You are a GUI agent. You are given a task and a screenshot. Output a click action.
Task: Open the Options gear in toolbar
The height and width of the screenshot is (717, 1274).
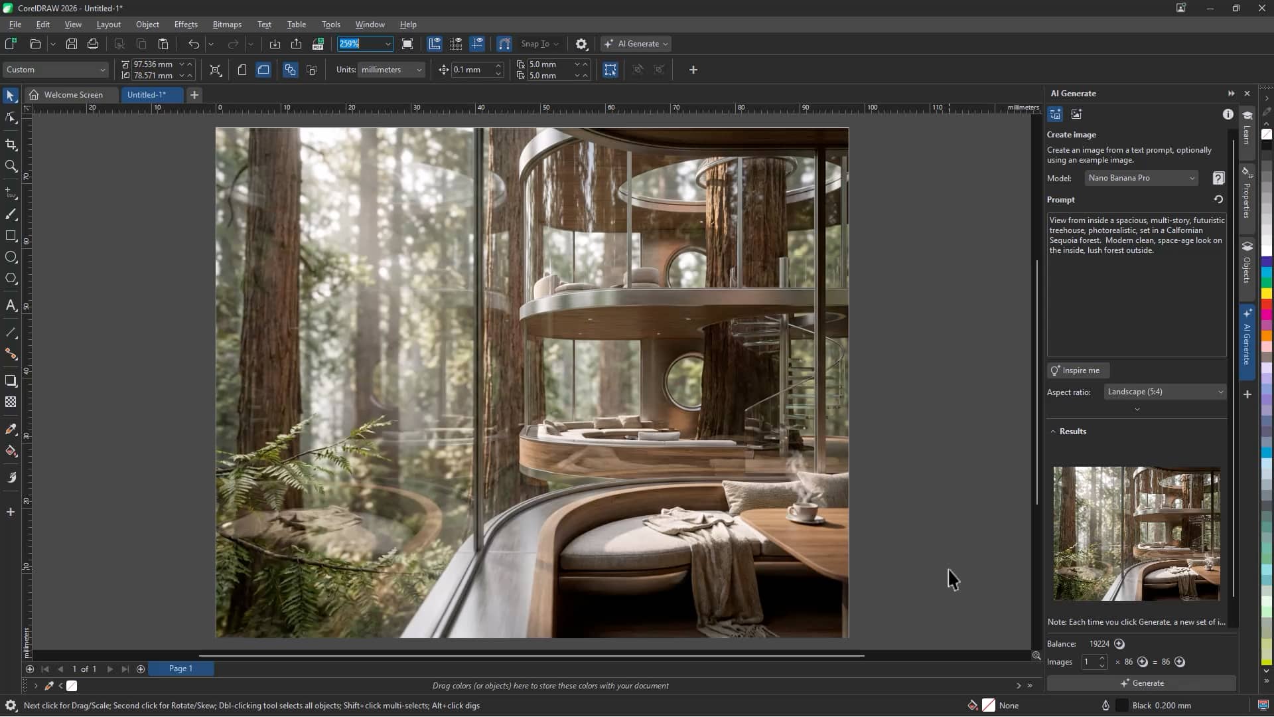coord(581,44)
